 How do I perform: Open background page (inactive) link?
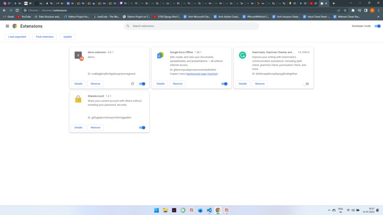pyautogui.click(x=202, y=74)
